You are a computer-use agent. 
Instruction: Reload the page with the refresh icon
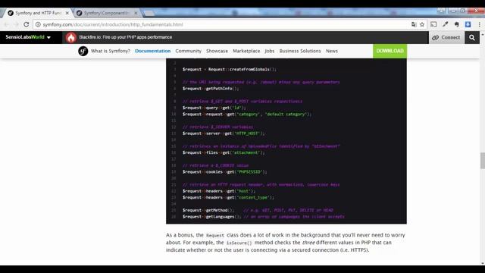click(x=27, y=24)
